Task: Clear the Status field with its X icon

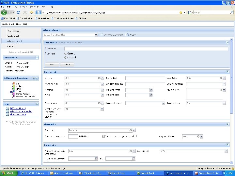Action: tap(99, 78)
